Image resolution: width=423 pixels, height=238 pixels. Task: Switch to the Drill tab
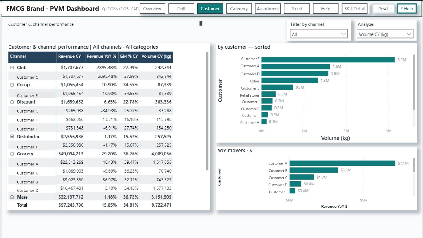(x=181, y=9)
